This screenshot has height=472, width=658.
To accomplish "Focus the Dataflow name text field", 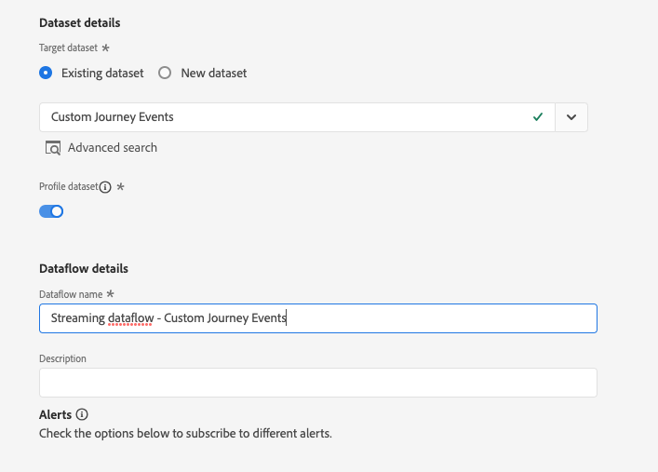I will tap(419, 318).
